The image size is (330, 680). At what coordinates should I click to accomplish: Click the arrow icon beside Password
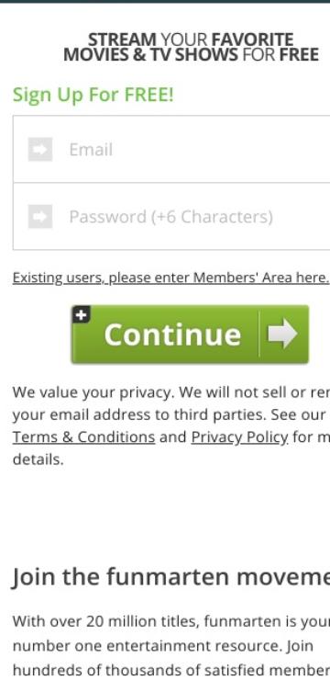click(40, 216)
